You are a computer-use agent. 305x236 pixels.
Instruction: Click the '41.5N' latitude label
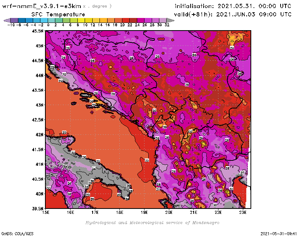(x=37, y=149)
